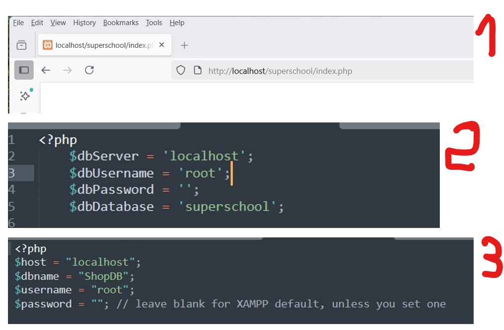Screen dimensions: 504x330
Task: Go back using the back arrow
Action: pos(46,71)
